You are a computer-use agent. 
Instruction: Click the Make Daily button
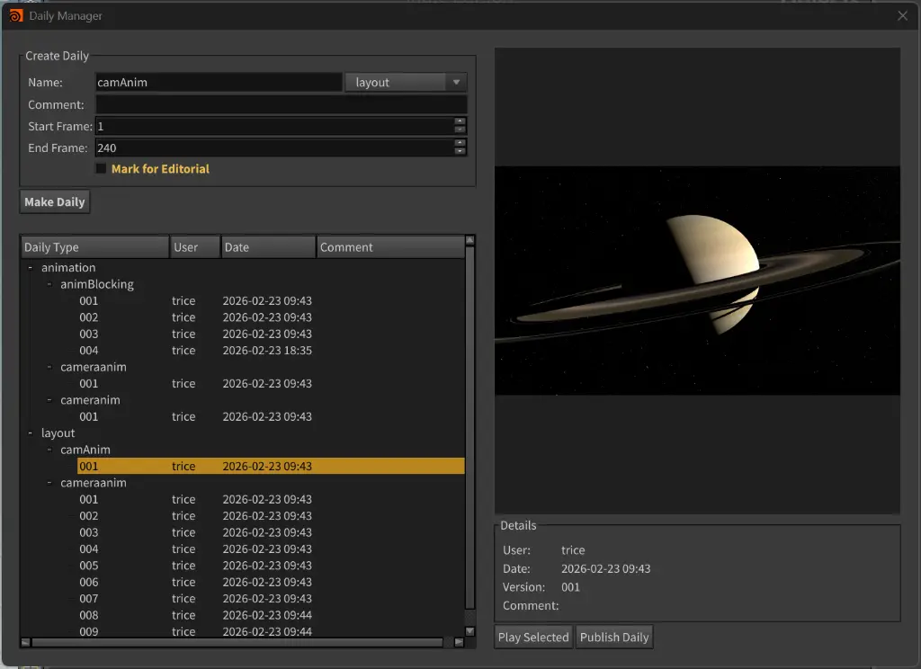click(55, 202)
